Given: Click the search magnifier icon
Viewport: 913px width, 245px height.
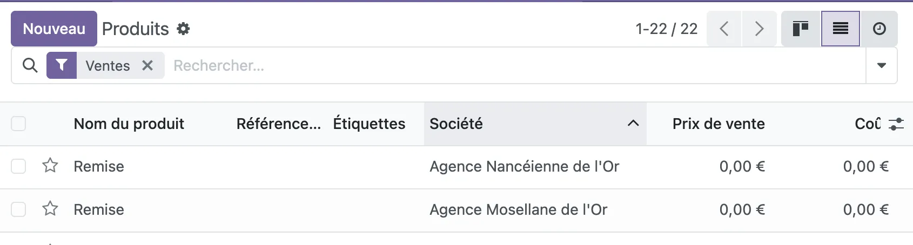Looking at the screenshot, I should 30,65.
